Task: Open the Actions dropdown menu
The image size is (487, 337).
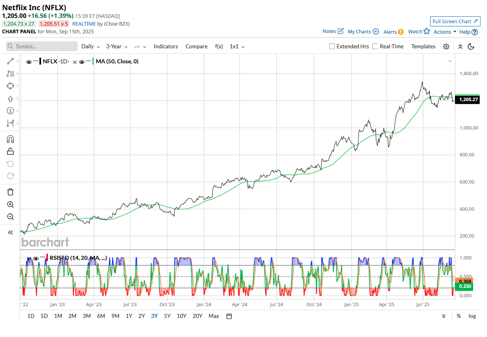Action: (x=445, y=32)
